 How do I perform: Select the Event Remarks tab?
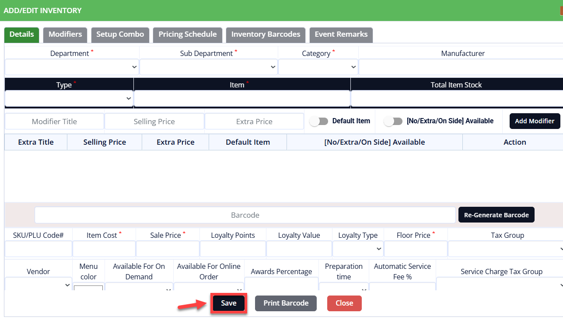[x=341, y=35]
